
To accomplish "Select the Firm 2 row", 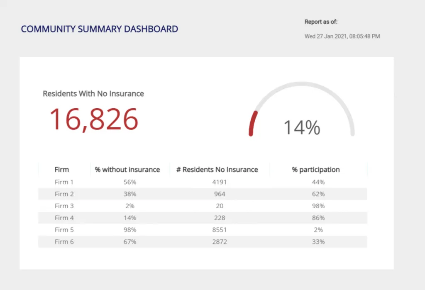I will coord(203,194).
